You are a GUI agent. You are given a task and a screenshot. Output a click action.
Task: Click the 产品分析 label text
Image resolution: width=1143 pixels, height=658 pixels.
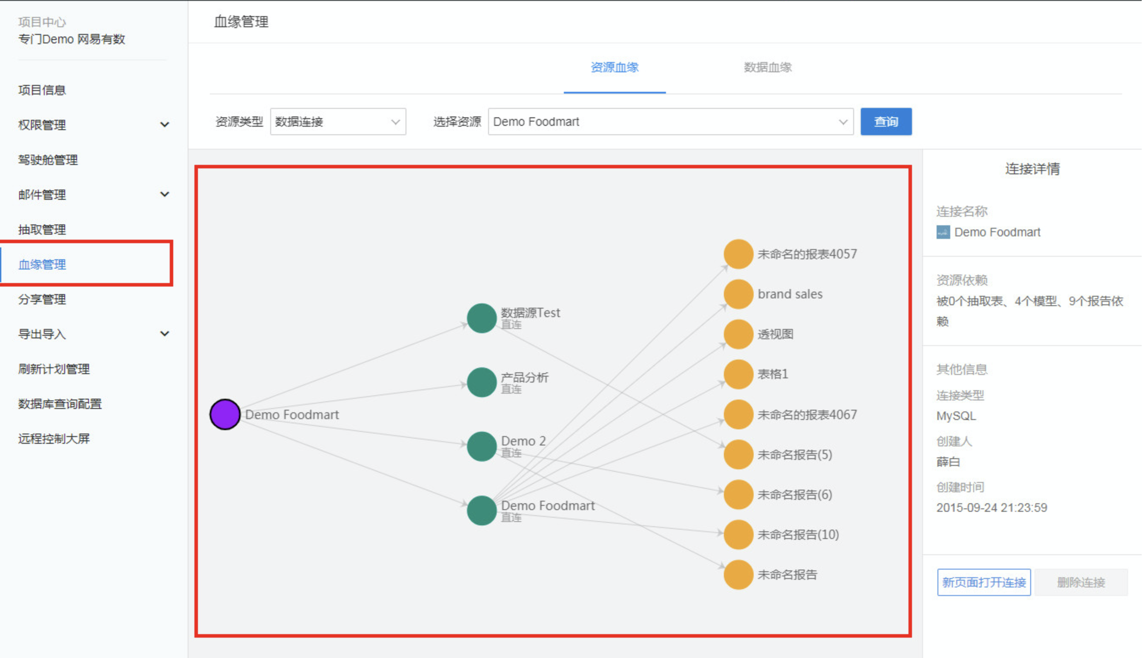point(525,377)
